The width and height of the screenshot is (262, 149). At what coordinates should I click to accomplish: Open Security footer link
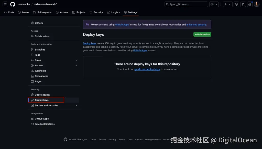pos(112,140)
